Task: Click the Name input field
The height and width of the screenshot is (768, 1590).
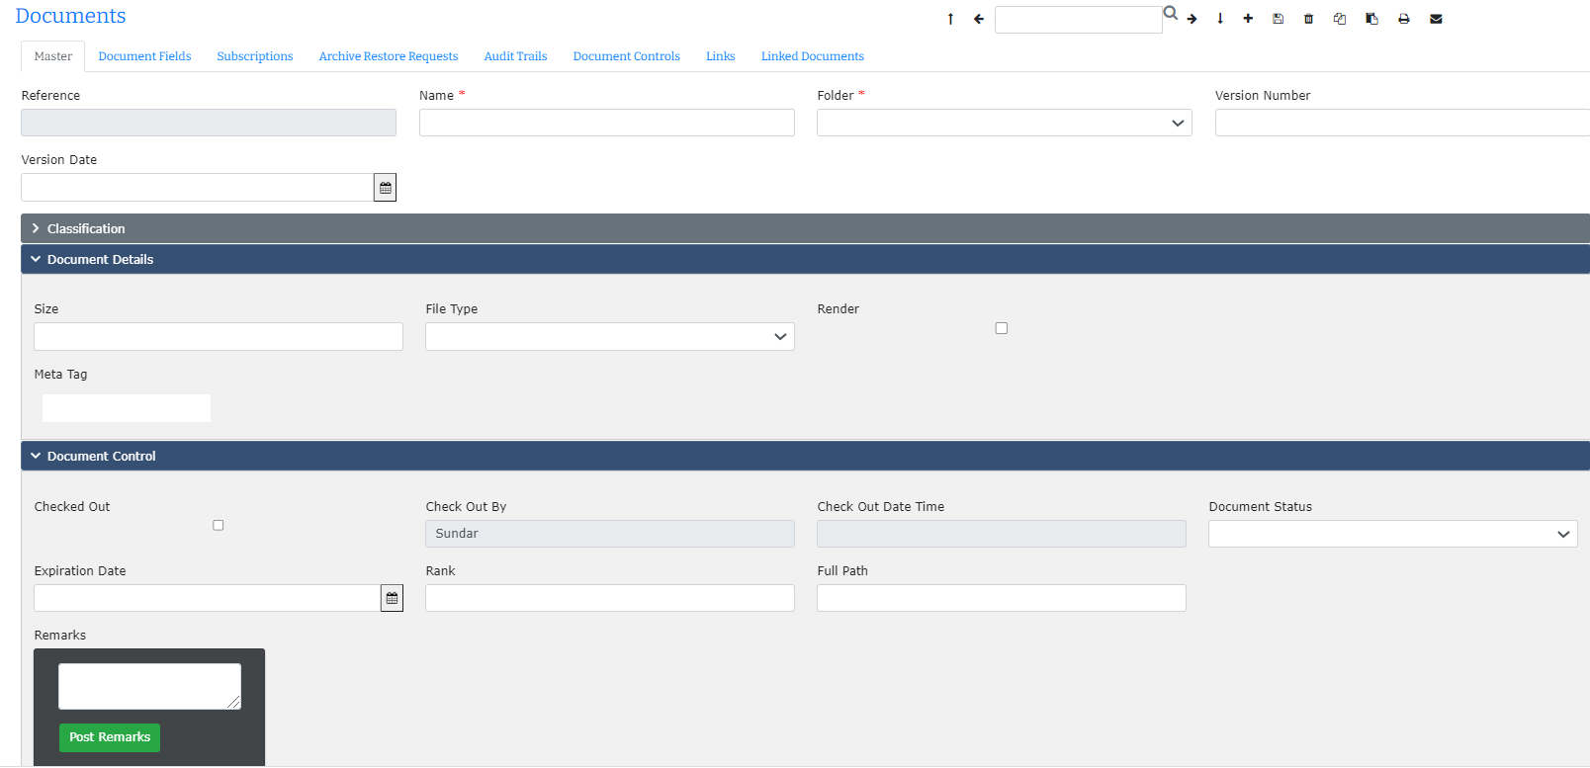Action: point(606,123)
